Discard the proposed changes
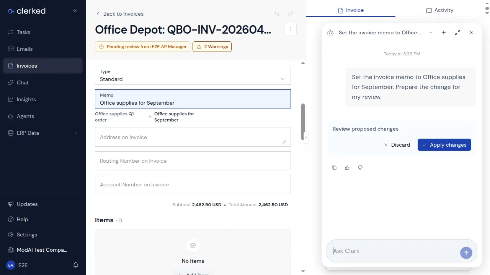The image size is (490, 275). pyautogui.click(x=397, y=145)
